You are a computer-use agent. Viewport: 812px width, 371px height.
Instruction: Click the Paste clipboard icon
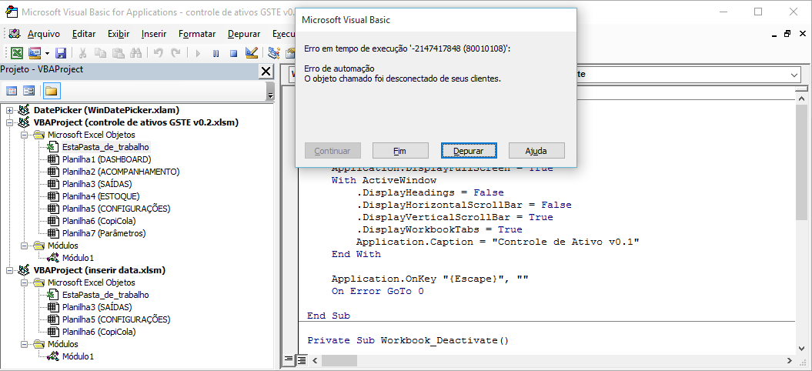coord(119,53)
